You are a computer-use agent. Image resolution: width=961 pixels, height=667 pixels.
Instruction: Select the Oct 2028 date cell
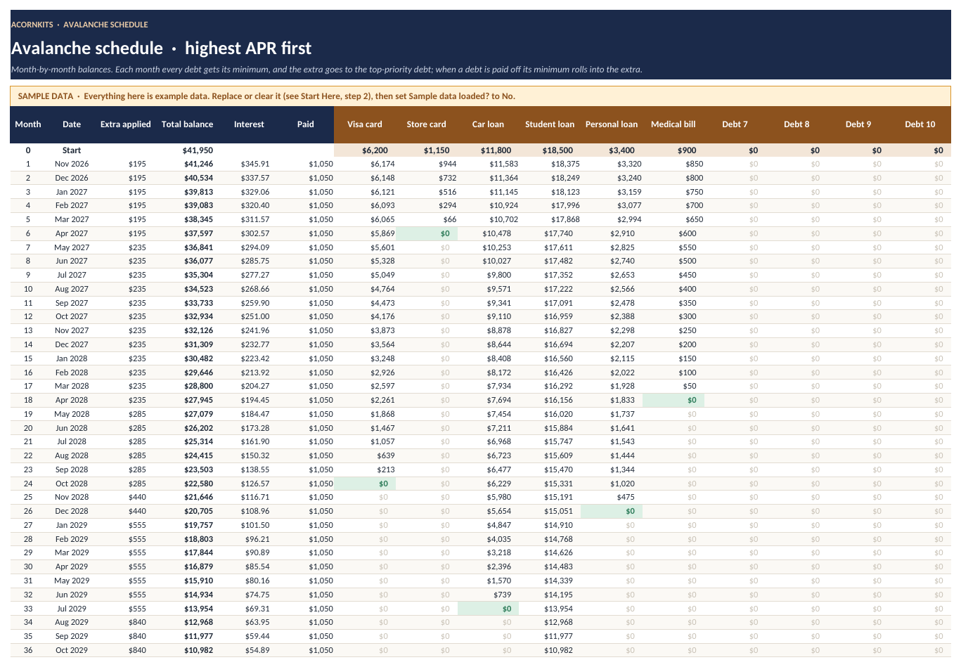tap(72, 484)
